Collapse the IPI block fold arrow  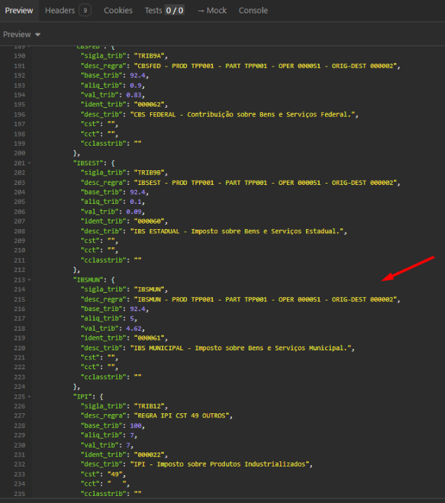click(x=29, y=396)
